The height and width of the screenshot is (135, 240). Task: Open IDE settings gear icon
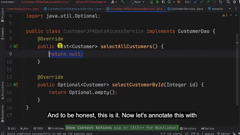tap(234, 2)
